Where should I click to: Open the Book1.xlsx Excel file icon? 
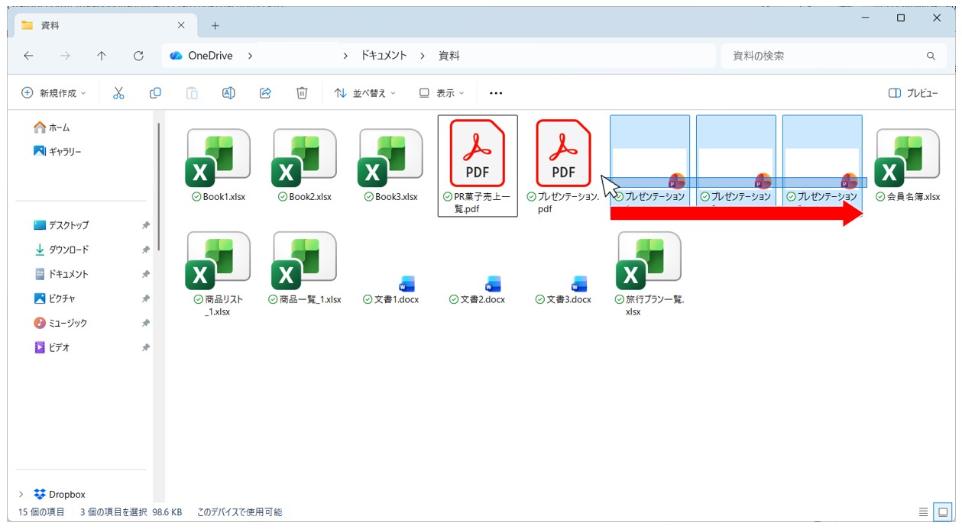[x=218, y=158]
